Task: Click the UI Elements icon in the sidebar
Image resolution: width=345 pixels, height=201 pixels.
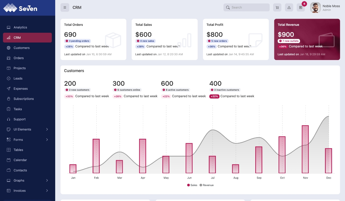Action: click(8, 130)
